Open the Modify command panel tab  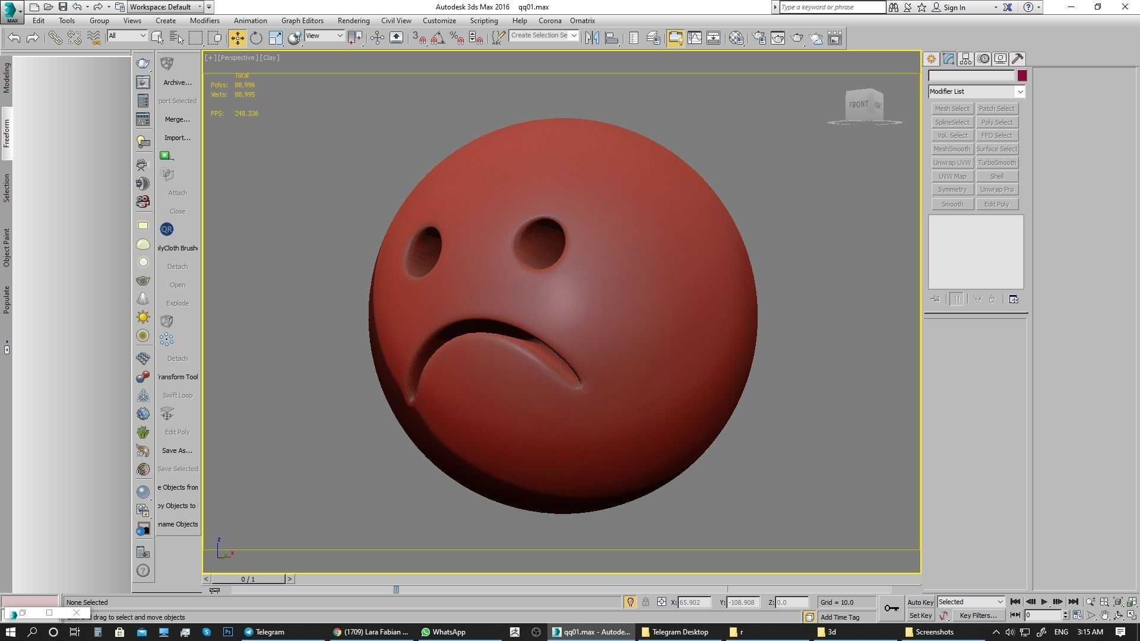[948, 59]
